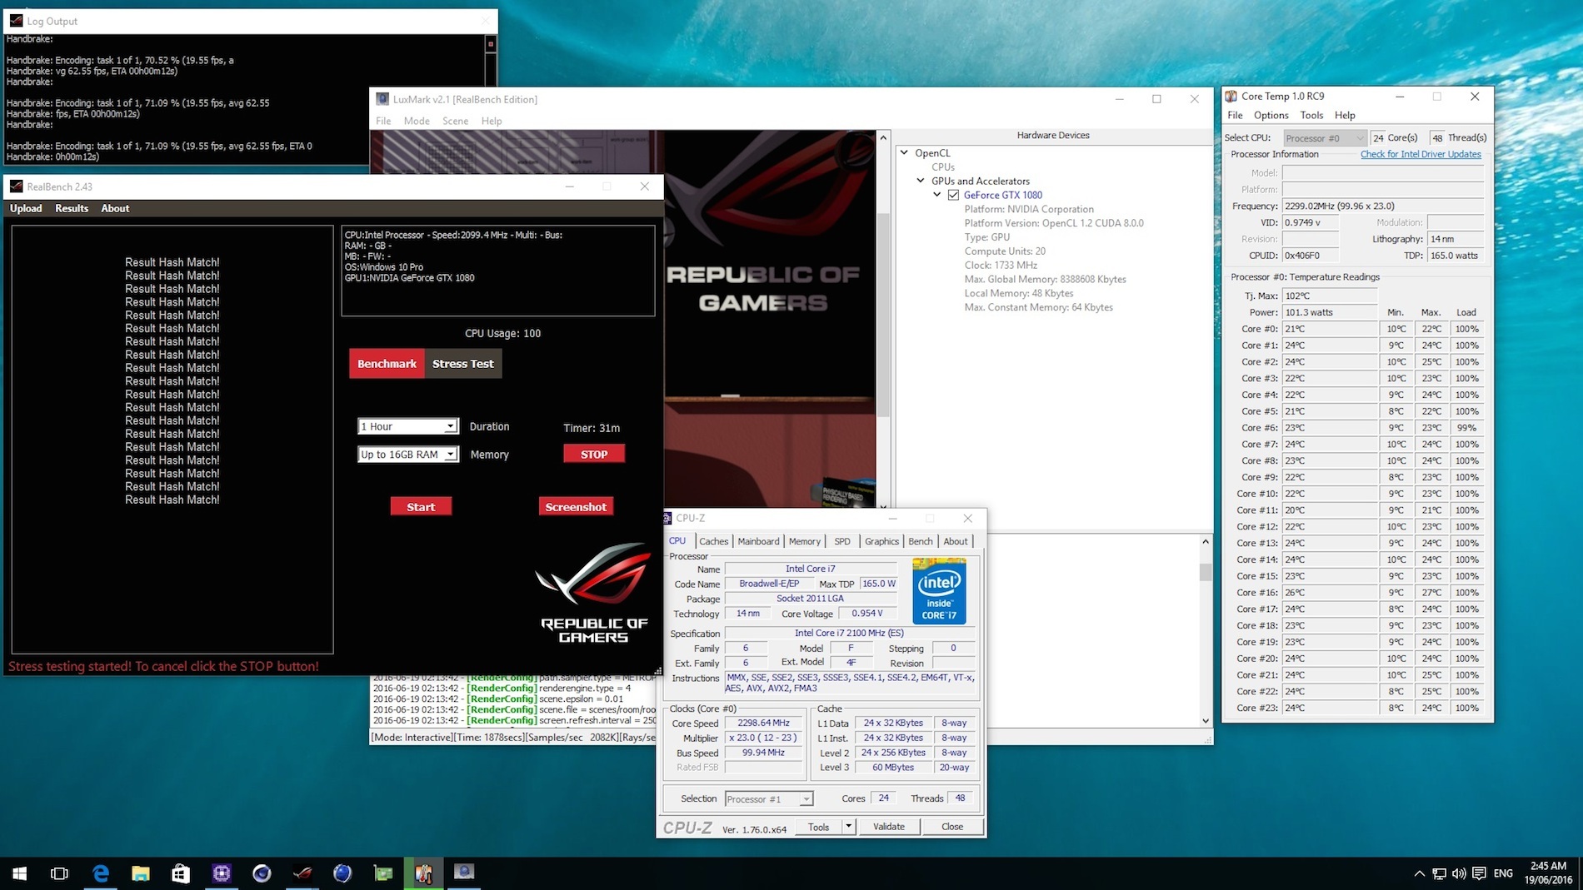1583x890 pixels.
Task: Open the volume tray icon
Action: click(1459, 873)
